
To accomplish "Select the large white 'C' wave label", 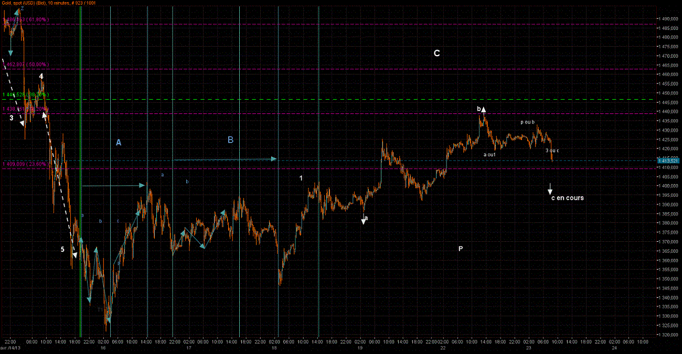I will 436,53.
